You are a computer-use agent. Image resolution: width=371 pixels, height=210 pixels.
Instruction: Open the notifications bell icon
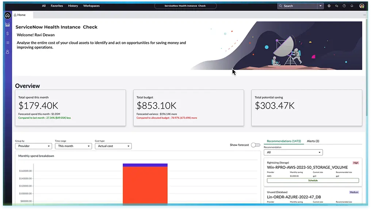pos(352,6)
